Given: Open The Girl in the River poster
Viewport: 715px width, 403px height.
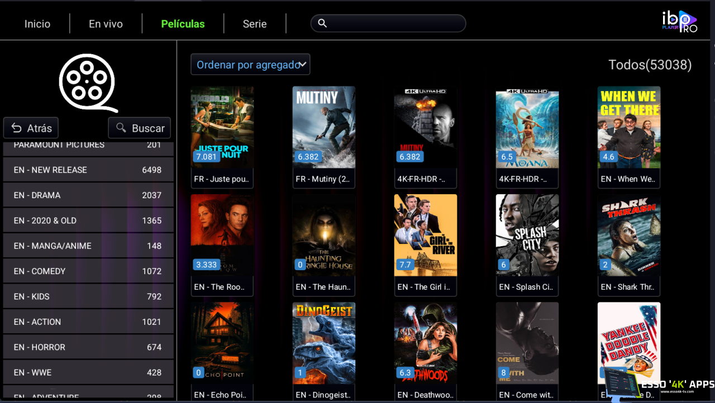Looking at the screenshot, I should (426, 235).
